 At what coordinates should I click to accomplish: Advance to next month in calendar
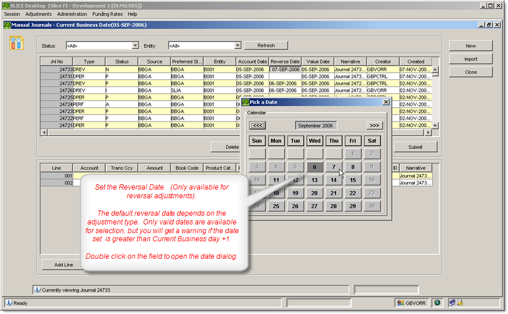click(x=374, y=125)
